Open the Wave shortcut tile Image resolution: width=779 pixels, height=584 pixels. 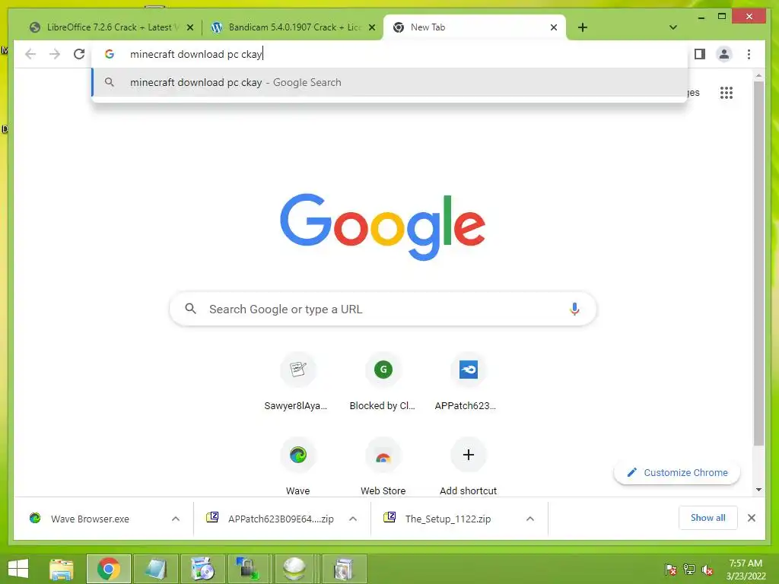coord(297,466)
